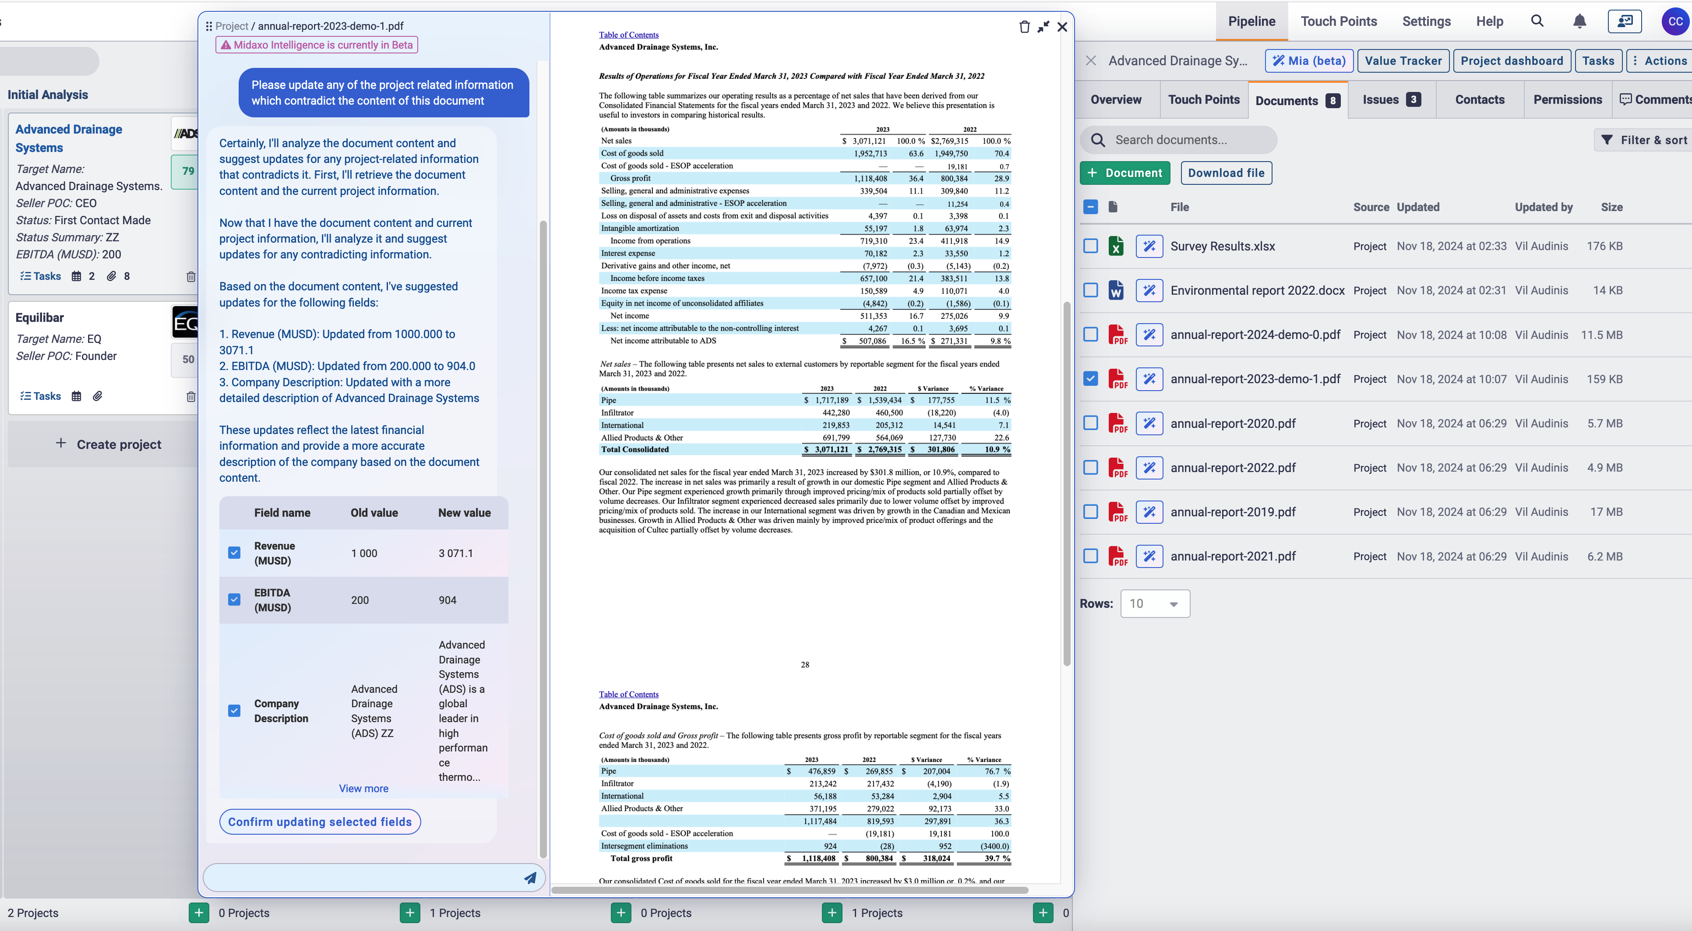Image resolution: width=1692 pixels, height=931 pixels.
Task: Deselect the annual-report-2023-demo-1.pdf checkbox
Action: 1090,379
